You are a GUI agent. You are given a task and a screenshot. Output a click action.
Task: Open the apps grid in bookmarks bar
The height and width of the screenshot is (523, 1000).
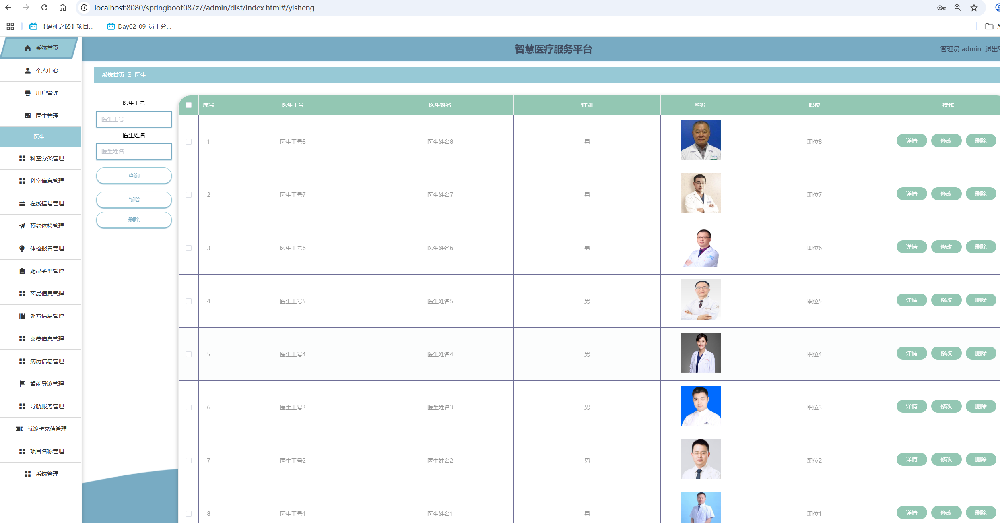pyautogui.click(x=10, y=26)
